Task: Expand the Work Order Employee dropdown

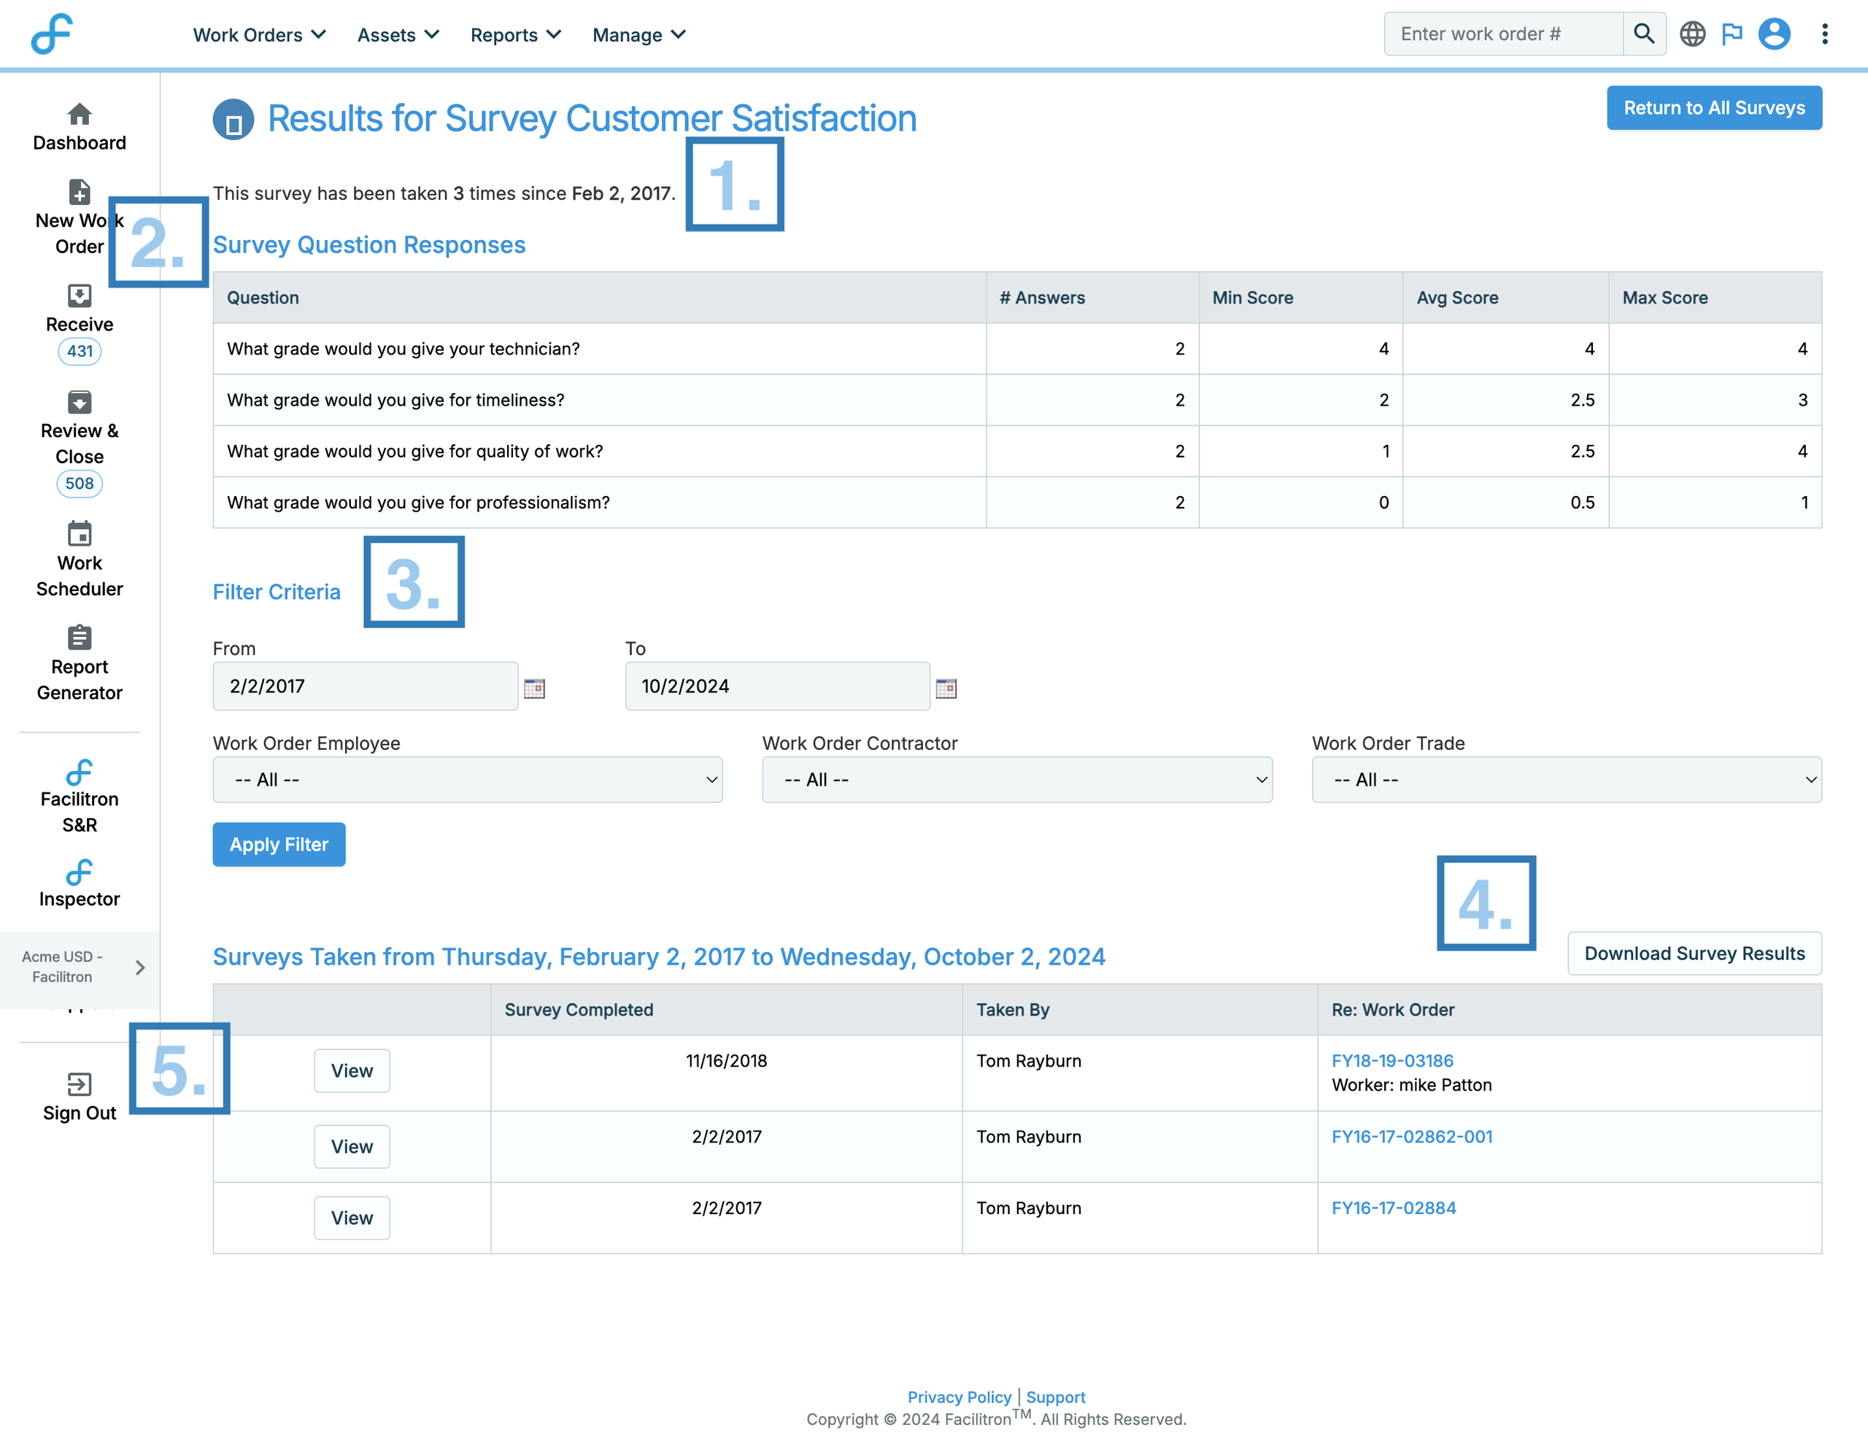Action: tap(467, 779)
